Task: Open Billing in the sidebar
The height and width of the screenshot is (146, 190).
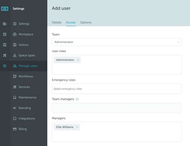Action: [x=22, y=129]
